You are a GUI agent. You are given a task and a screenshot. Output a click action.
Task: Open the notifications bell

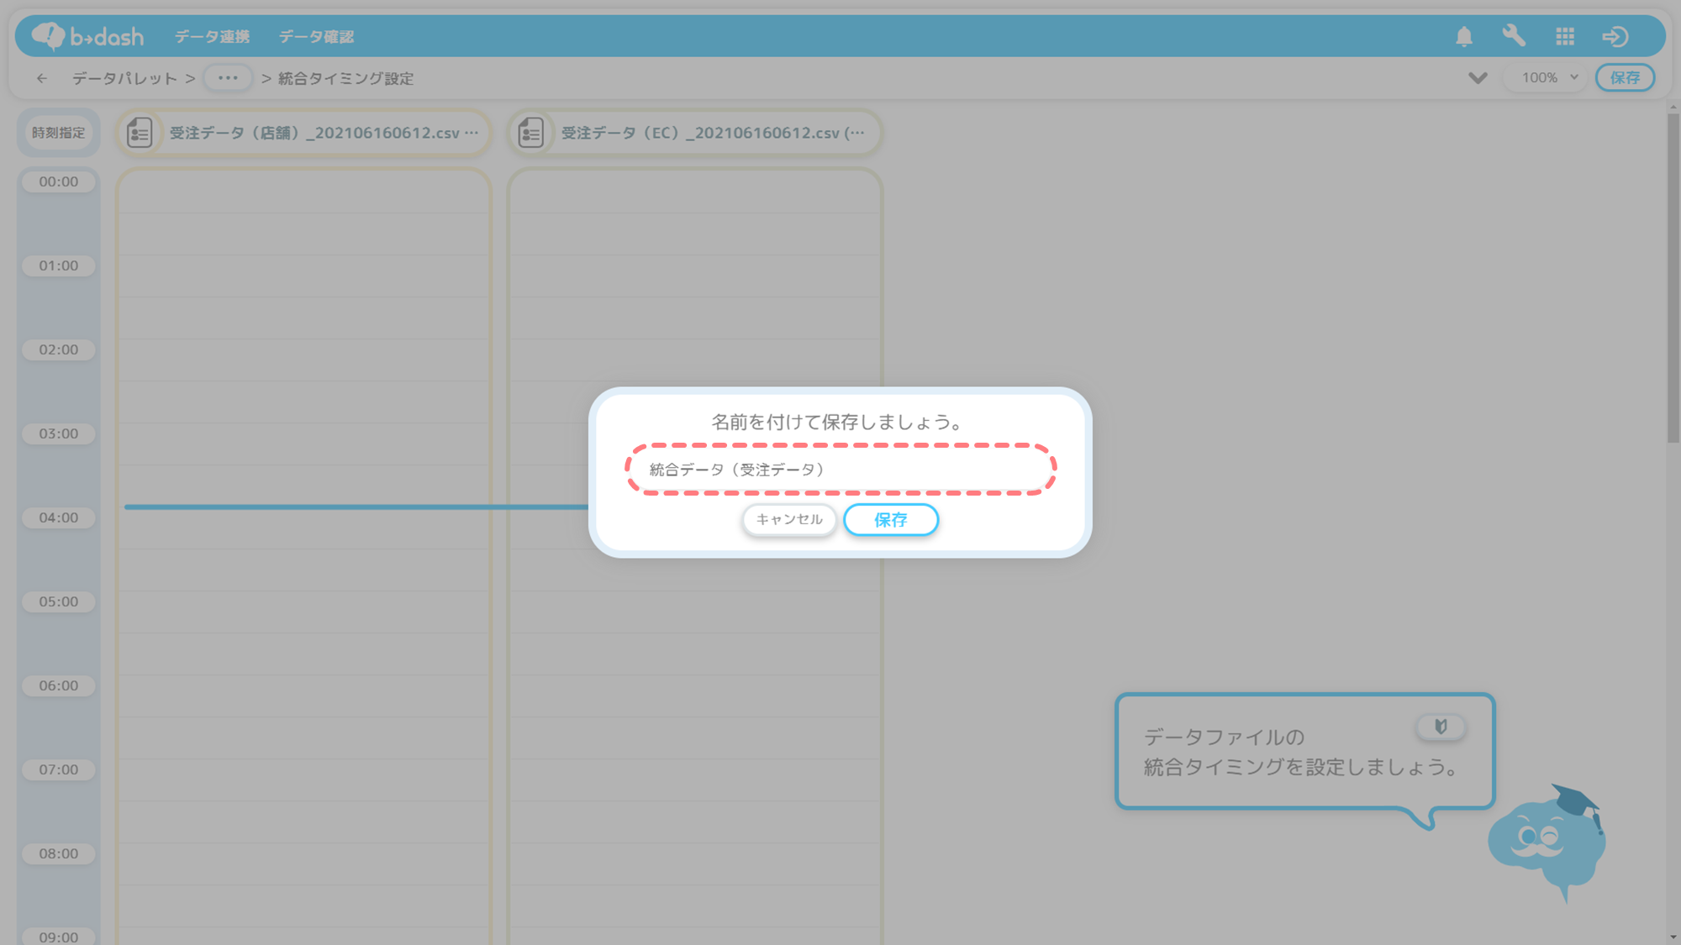click(1464, 36)
